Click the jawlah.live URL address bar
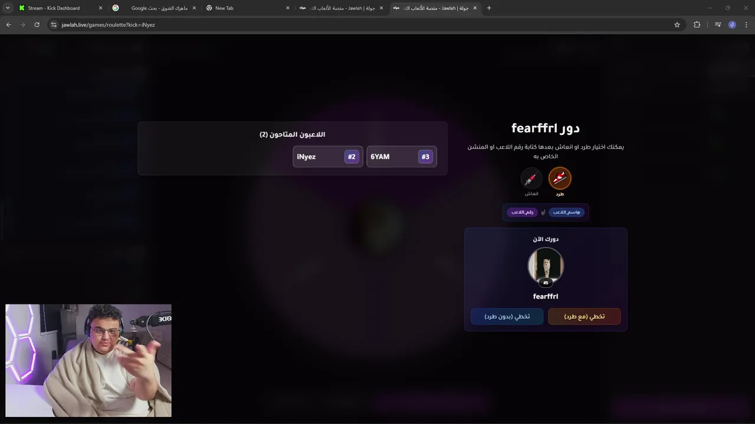Viewport: 755px width, 424px height. click(366, 25)
